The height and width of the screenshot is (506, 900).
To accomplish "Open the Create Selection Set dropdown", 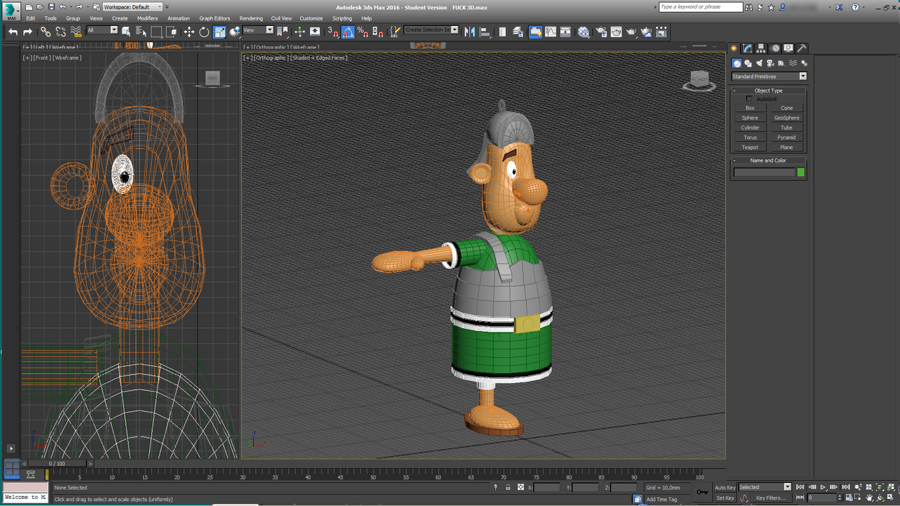I will 431,30.
